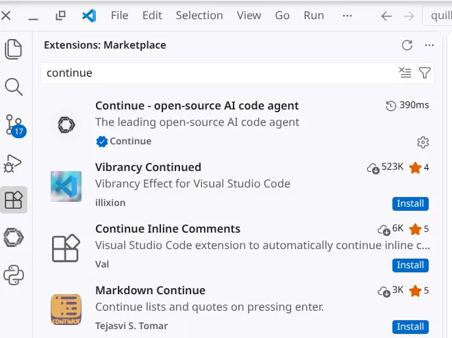Navigate forward with the right arrow

coord(409,16)
